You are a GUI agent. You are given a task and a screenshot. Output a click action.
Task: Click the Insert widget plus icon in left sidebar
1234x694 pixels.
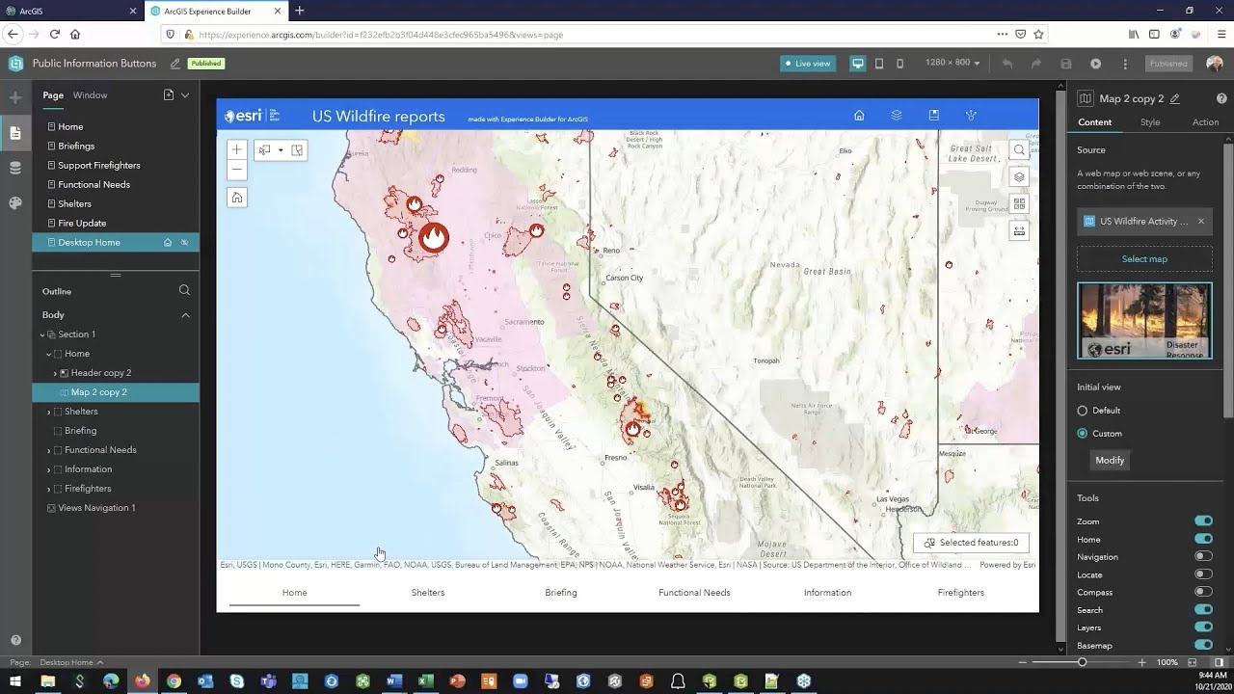pos(15,97)
